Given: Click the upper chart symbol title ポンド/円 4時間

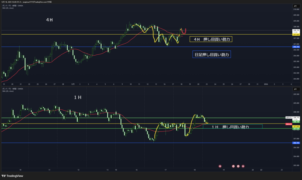Looking at the screenshot, I should point(13,6).
